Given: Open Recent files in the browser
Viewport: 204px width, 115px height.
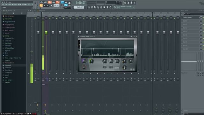Looking at the screenshot, I should coord(8,19).
